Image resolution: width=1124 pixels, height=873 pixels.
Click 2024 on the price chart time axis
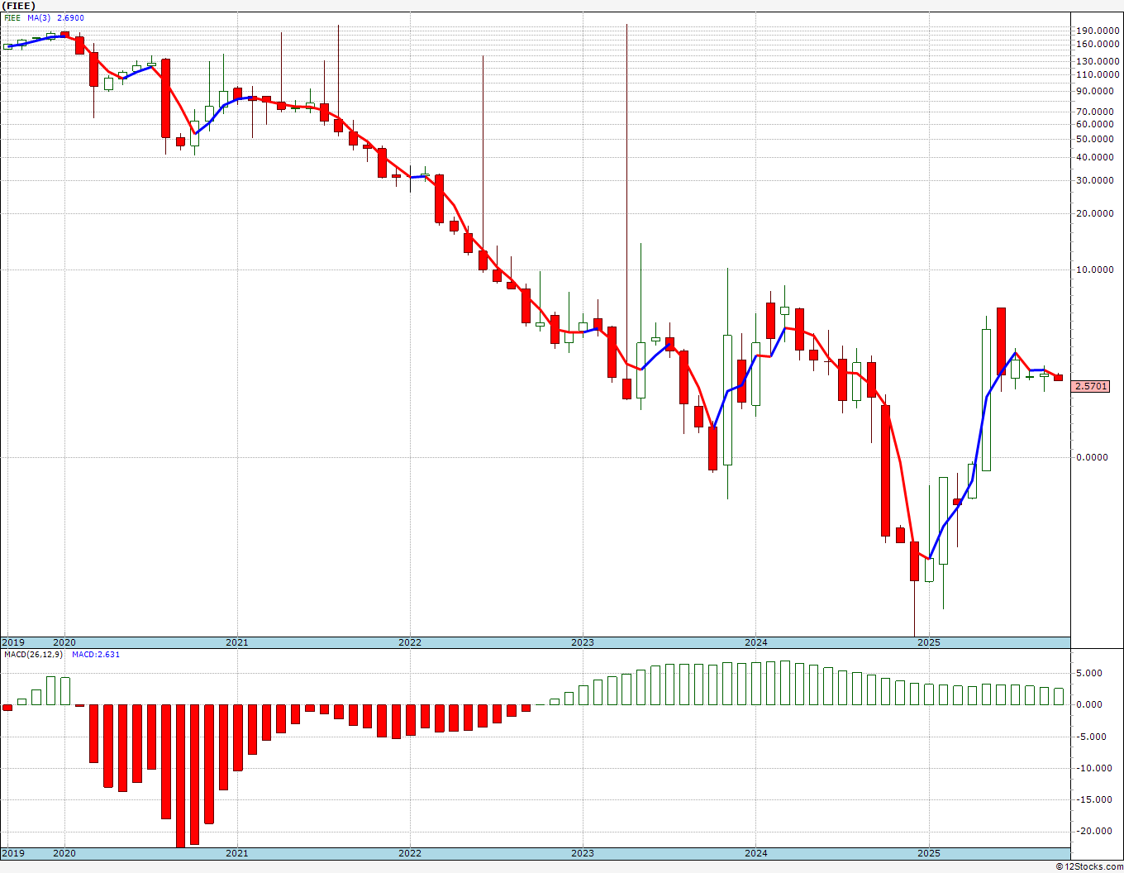755,642
